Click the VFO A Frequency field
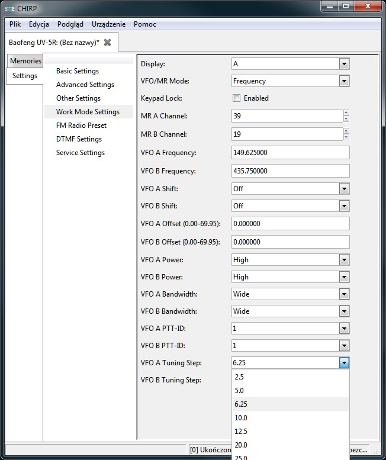The image size is (386, 460). point(290,153)
